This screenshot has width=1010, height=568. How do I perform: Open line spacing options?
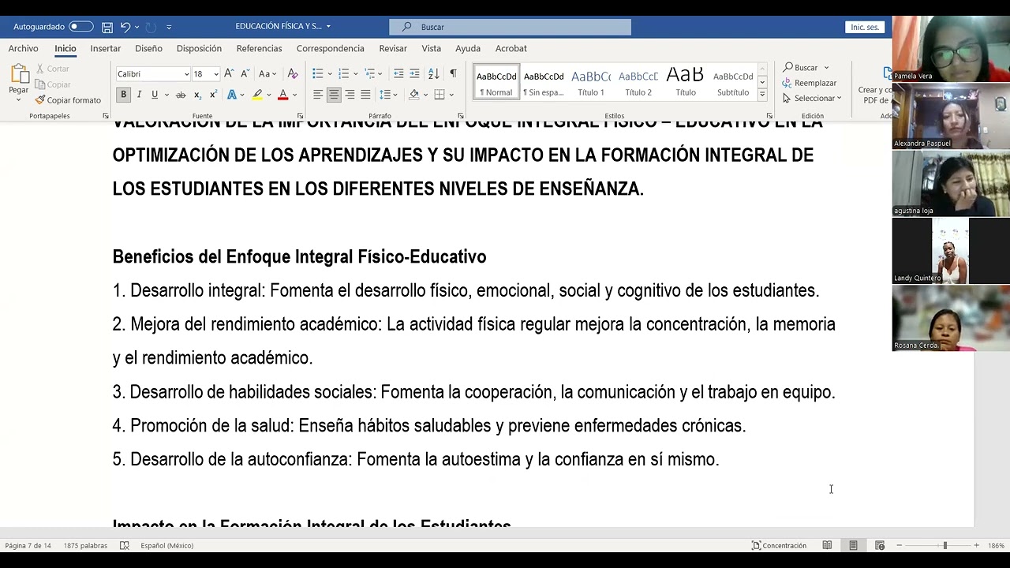coord(385,95)
